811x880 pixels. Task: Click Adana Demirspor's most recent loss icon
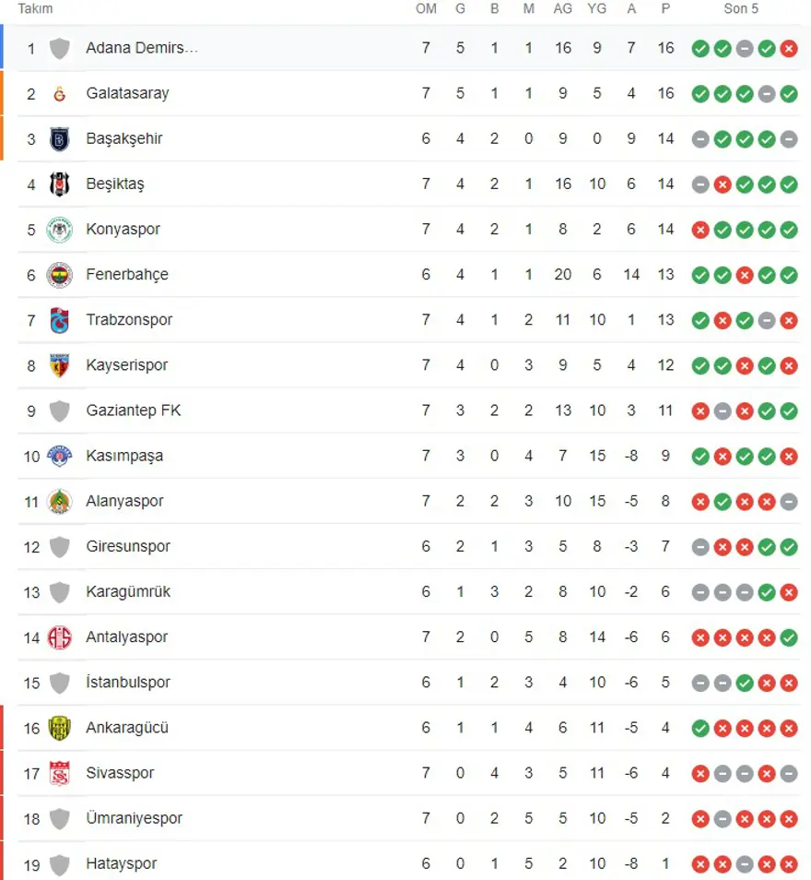point(789,48)
